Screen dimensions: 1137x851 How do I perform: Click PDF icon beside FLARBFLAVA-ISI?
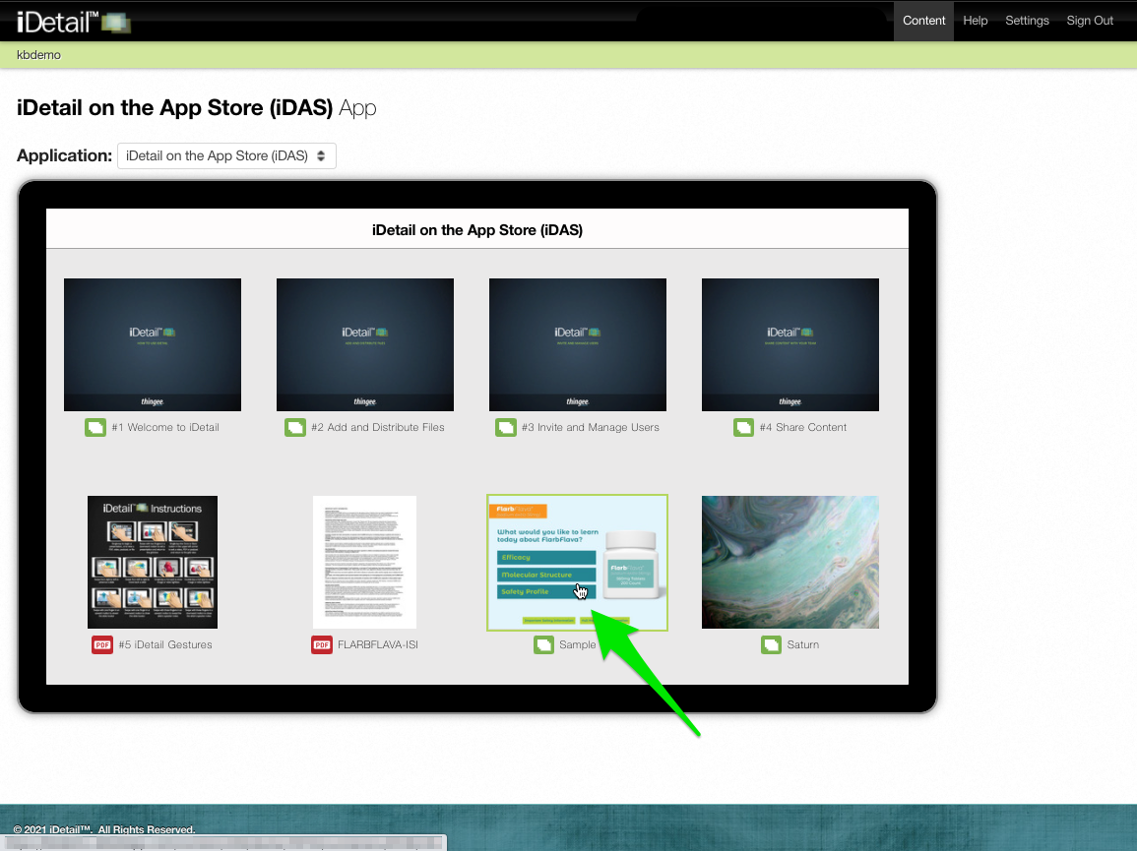coord(321,645)
